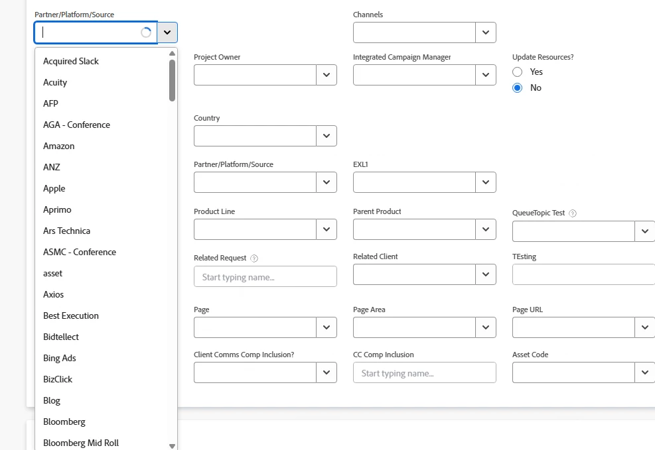This screenshot has width=655, height=450.
Task: Choose Amazon from the list
Action: coord(102,146)
